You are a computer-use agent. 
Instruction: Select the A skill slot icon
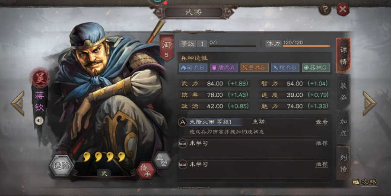pyautogui.click(x=183, y=122)
